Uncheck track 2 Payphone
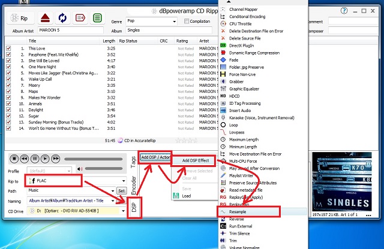384x249 pixels. (x=8, y=54)
